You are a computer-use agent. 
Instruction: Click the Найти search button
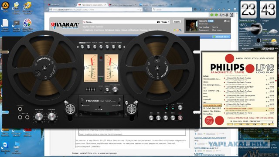click(177, 22)
